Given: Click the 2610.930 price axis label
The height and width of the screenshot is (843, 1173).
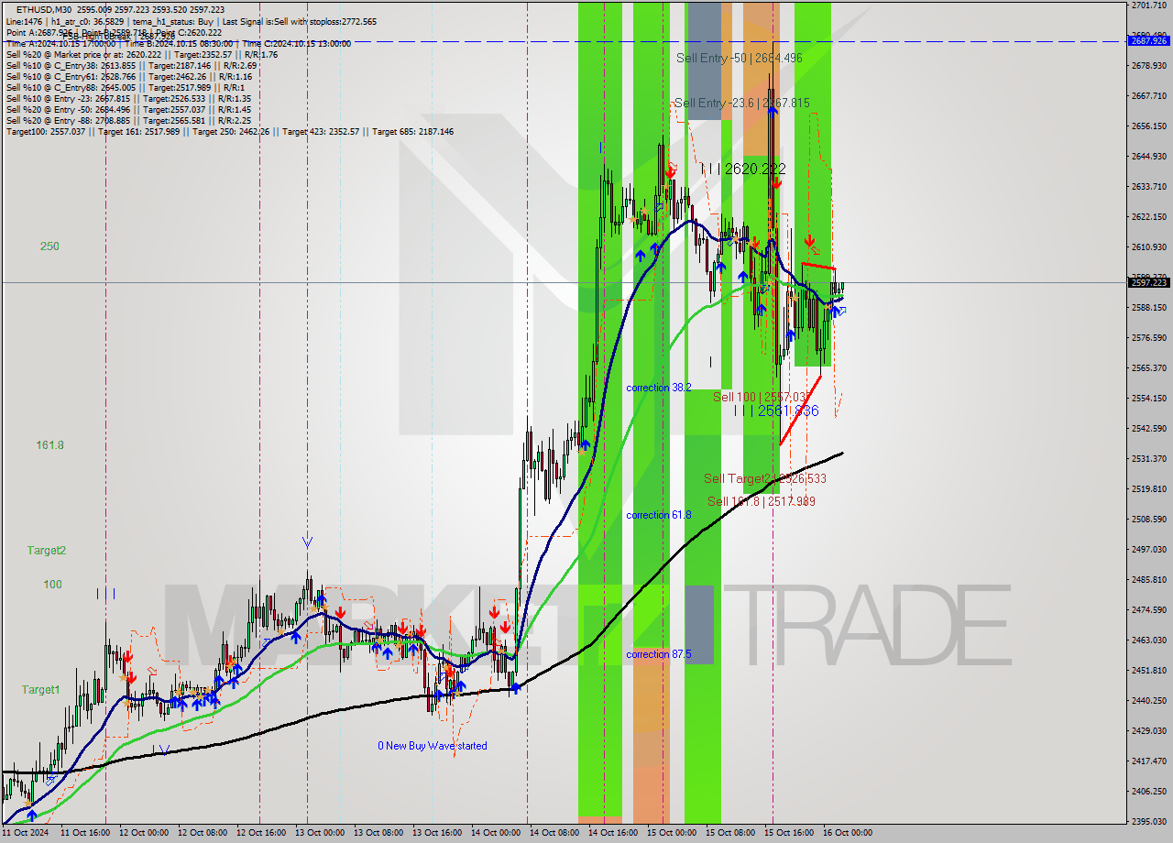Looking at the screenshot, I should tap(1149, 247).
